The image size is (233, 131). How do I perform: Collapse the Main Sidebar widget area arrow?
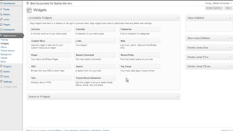[x=230, y=18]
